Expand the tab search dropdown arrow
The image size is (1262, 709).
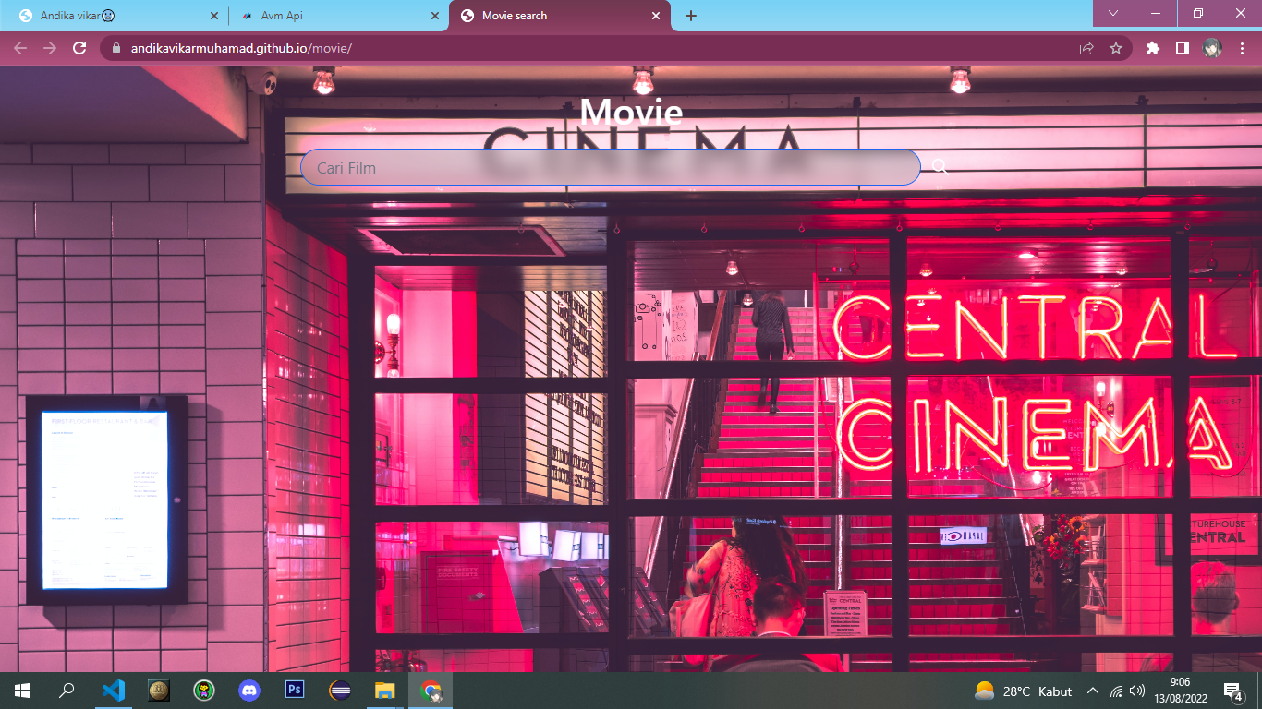pyautogui.click(x=1113, y=14)
